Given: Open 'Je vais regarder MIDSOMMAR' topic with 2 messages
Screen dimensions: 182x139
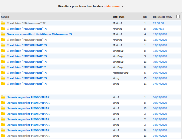Looking at the screenshot, I should point(28,119).
